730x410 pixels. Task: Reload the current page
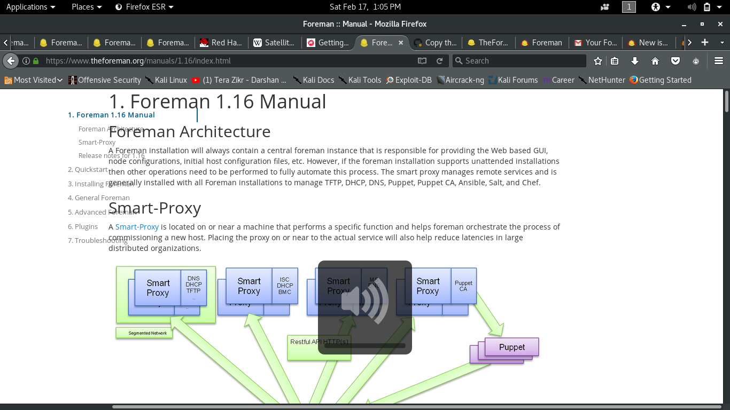click(439, 61)
